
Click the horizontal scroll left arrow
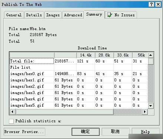tap(12, 112)
